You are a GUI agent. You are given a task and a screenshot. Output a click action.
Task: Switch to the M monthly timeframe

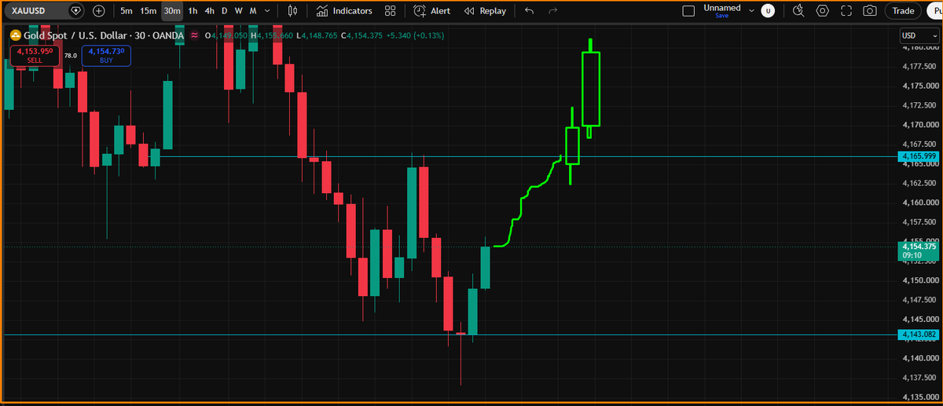click(x=253, y=11)
